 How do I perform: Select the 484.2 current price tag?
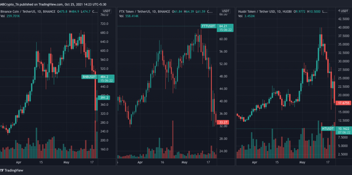click(x=106, y=79)
